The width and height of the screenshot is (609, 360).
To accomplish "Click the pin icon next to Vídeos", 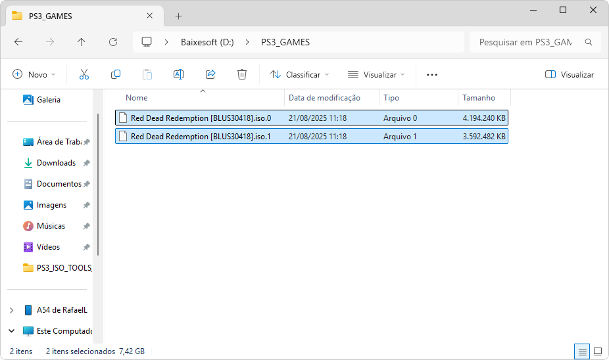I will click(87, 247).
